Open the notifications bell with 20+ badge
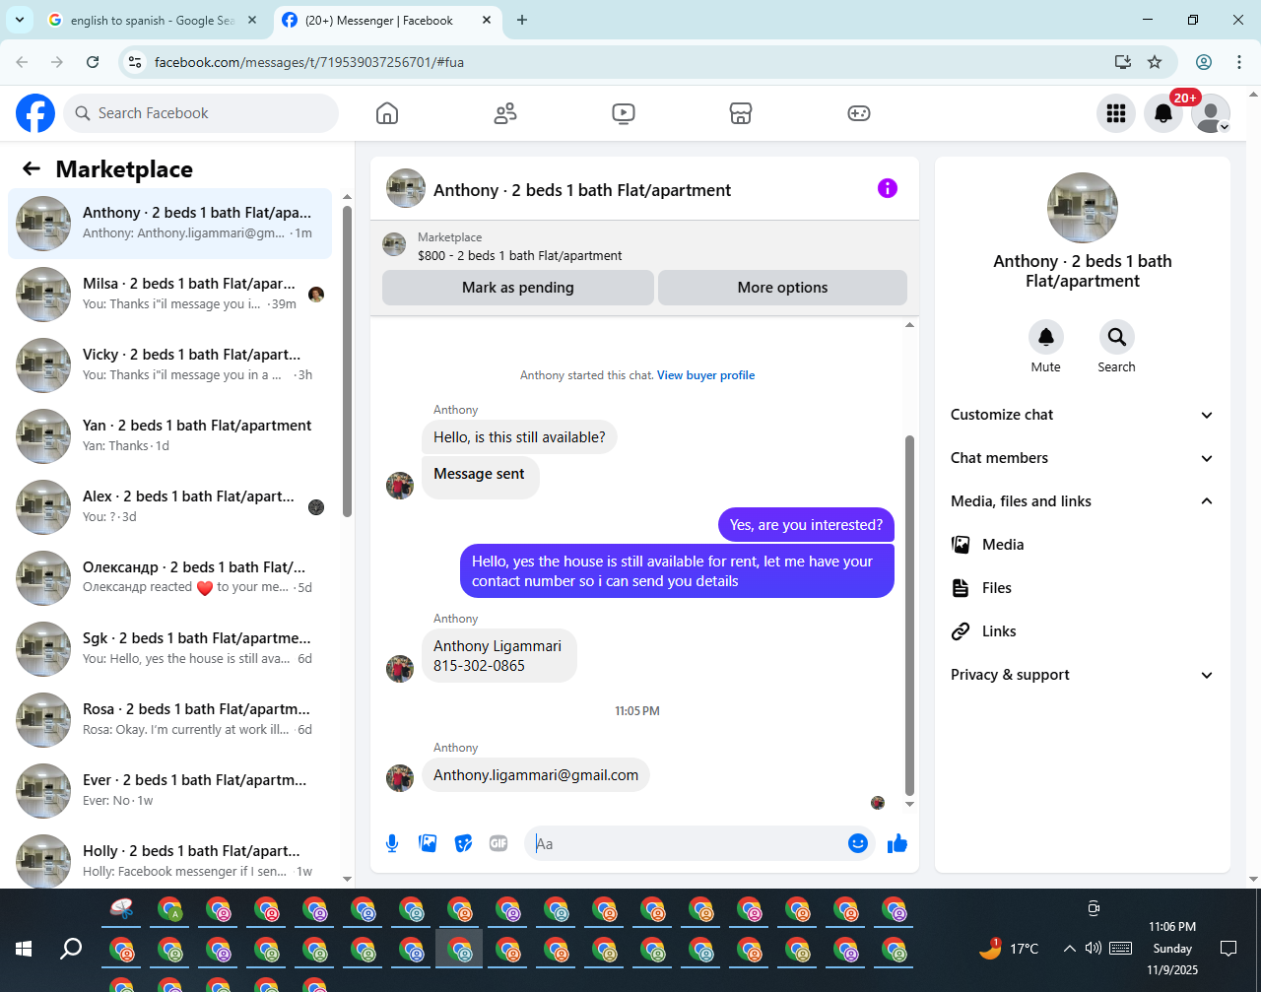This screenshot has width=1261, height=992. 1163,113
